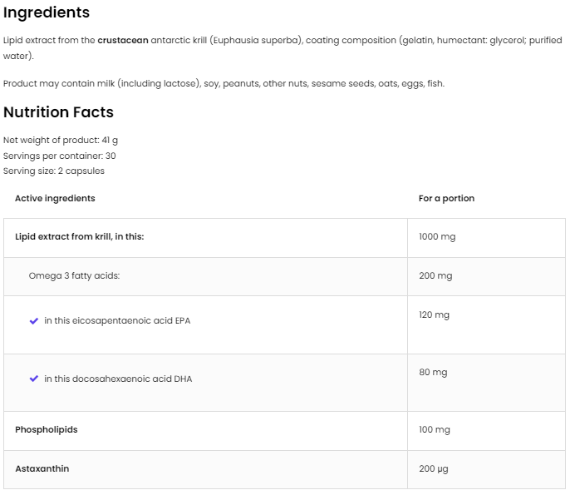Click the allergen warning 'Product may contain milk'
This screenshot has width=570, height=495.
click(224, 83)
